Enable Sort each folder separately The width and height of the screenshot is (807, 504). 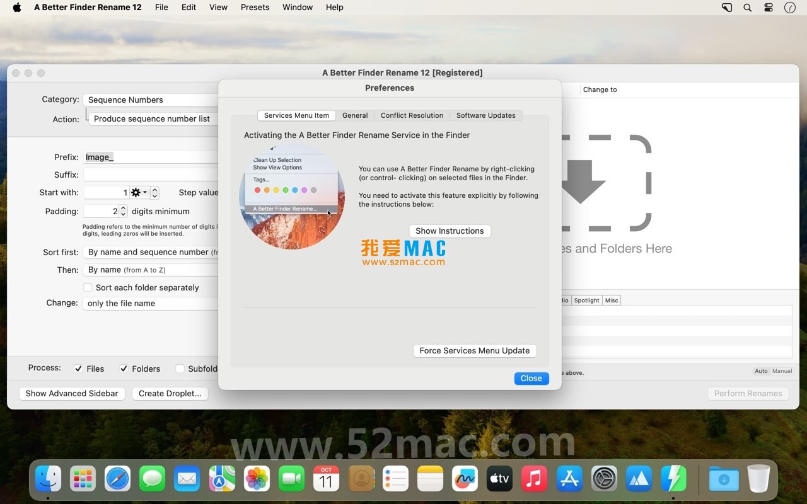point(88,287)
